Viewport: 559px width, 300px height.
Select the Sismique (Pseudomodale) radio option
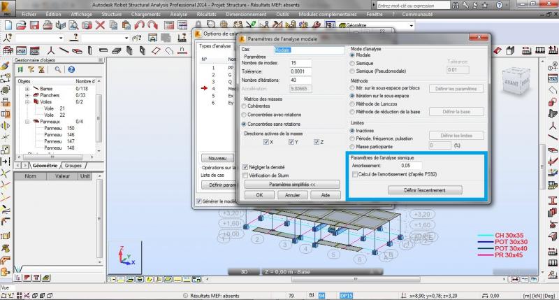click(x=352, y=71)
